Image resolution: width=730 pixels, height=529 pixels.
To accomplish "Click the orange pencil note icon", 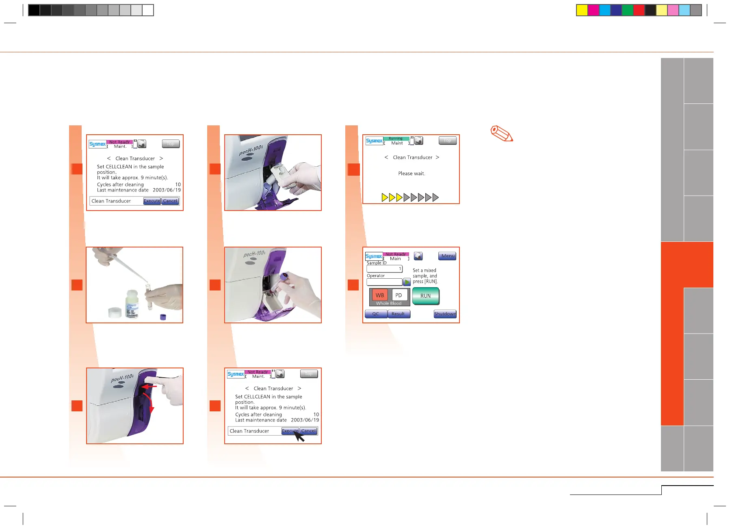I will pyautogui.click(x=502, y=134).
